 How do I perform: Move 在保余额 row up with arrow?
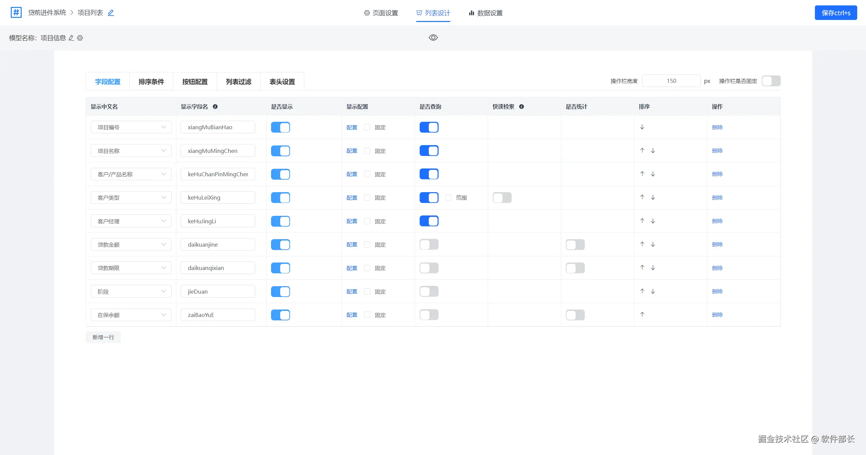(x=642, y=315)
